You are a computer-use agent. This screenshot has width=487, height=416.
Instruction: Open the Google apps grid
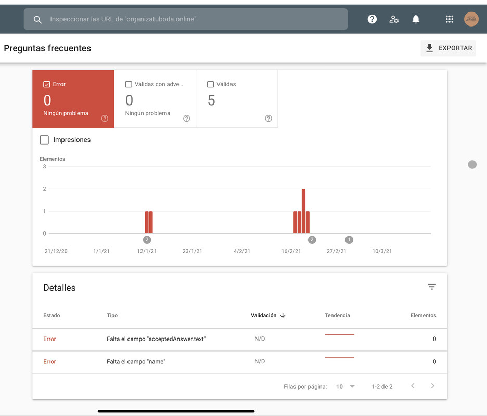(450, 19)
